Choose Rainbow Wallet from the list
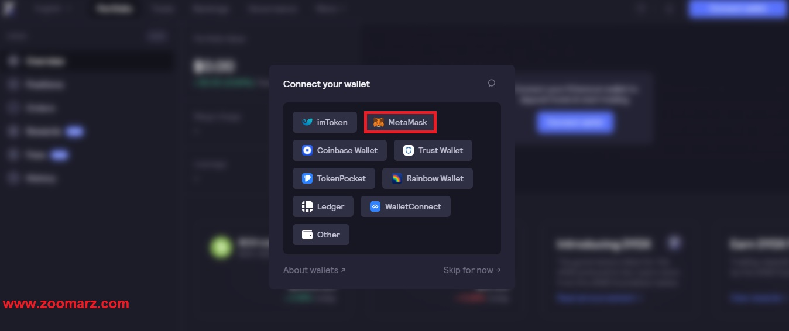 pyautogui.click(x=427, y=178)
